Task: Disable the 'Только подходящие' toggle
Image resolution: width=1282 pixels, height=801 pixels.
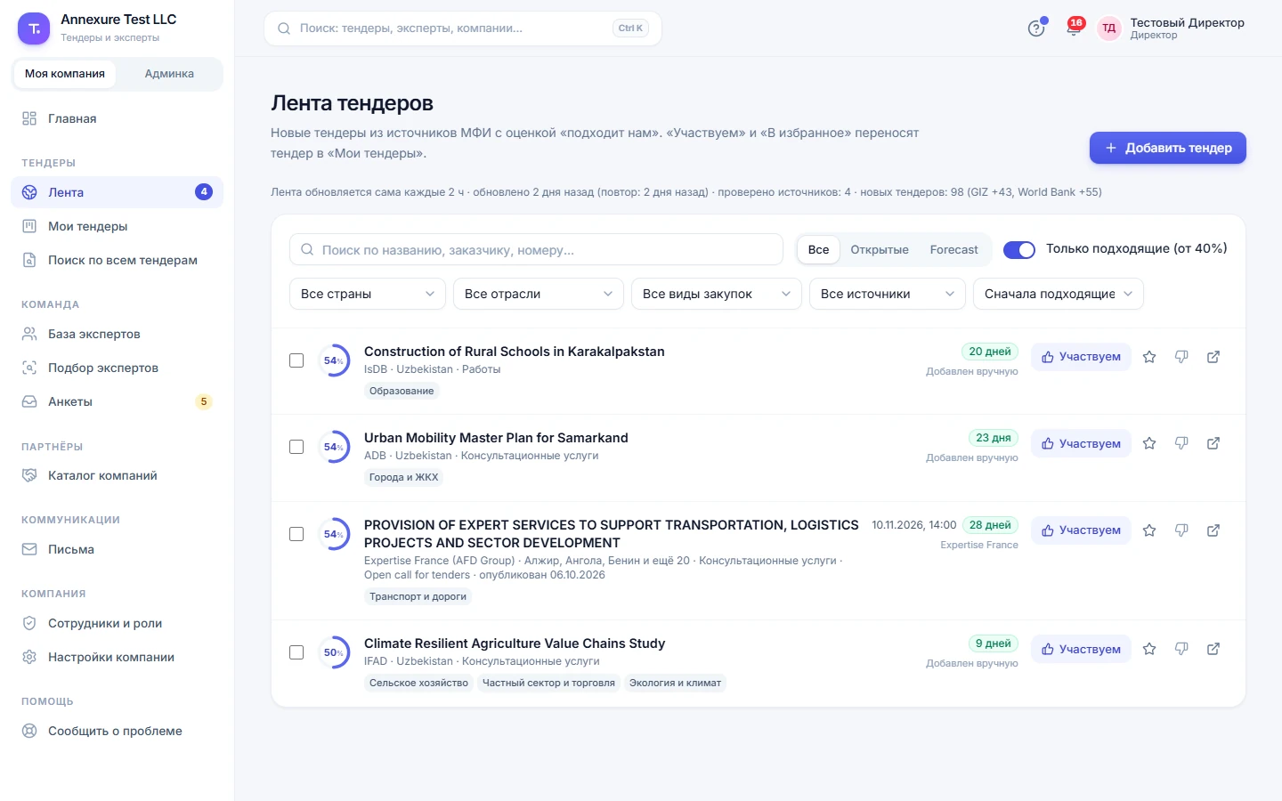Action: pyautogui.click(x=1019, y=250)
